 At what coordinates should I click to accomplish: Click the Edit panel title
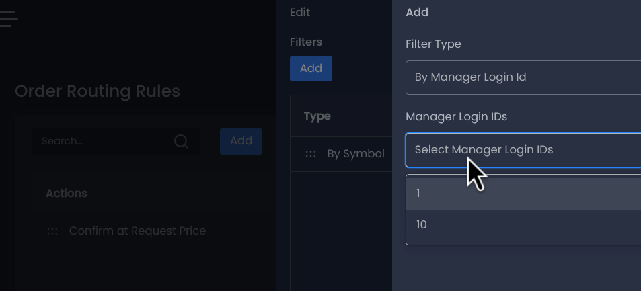tap(300, 13)
